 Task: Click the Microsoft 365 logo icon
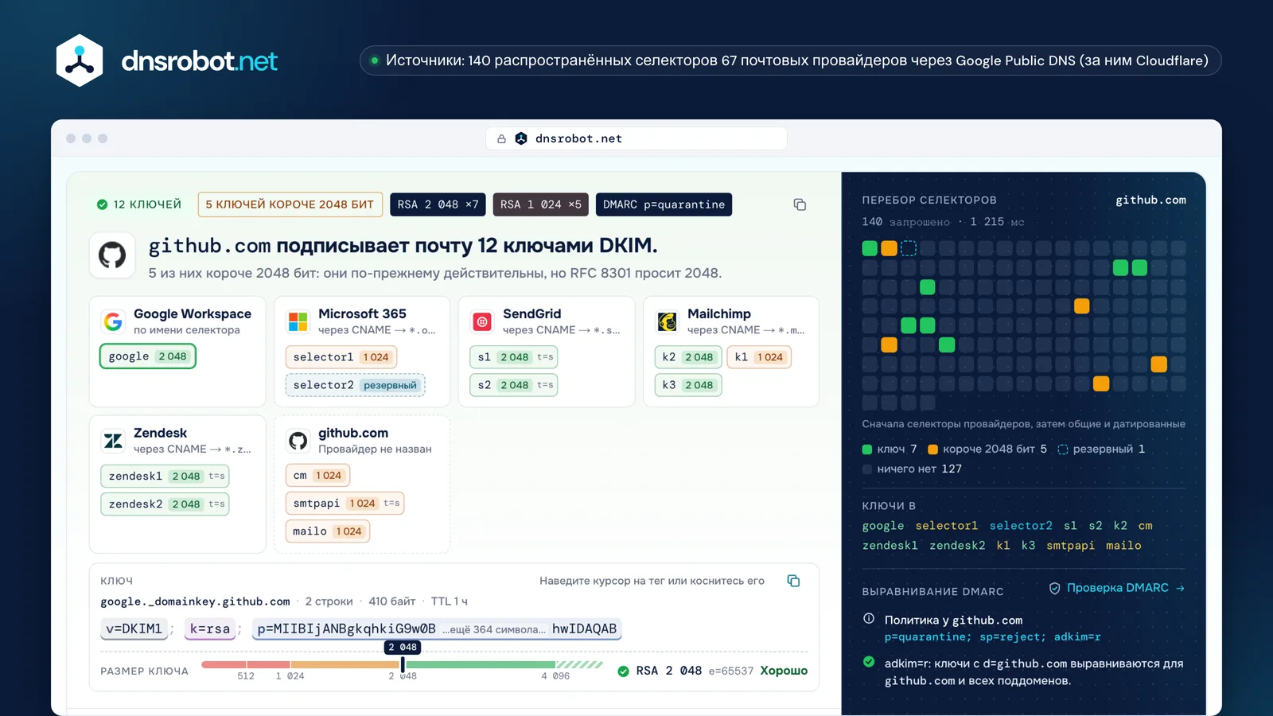[298, 321]
